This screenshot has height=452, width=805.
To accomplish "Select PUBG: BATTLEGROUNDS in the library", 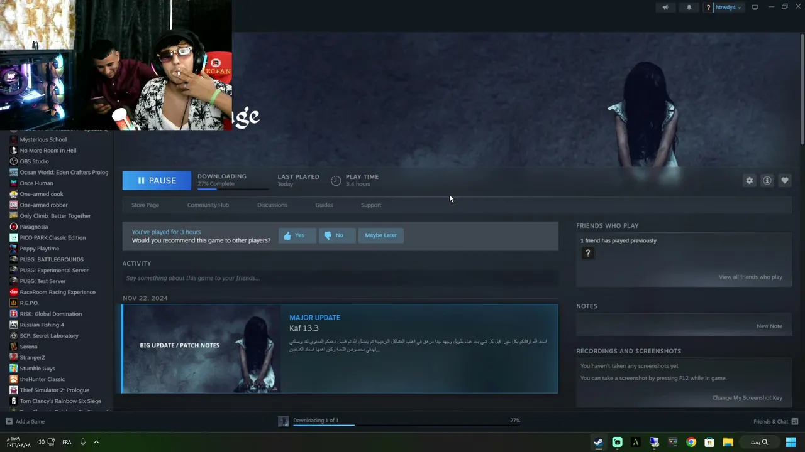I will 51,259.
